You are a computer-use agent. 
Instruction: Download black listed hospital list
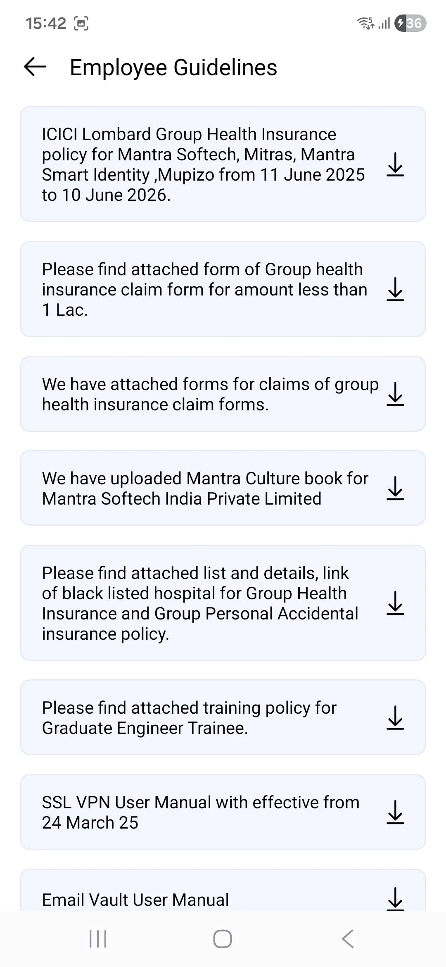click(x=395, y=603)
